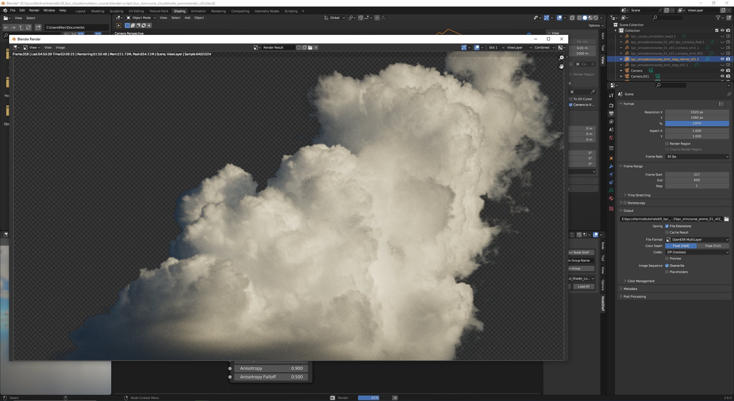Click the zoom magnifier icon in render view

(x=561, y=58)
